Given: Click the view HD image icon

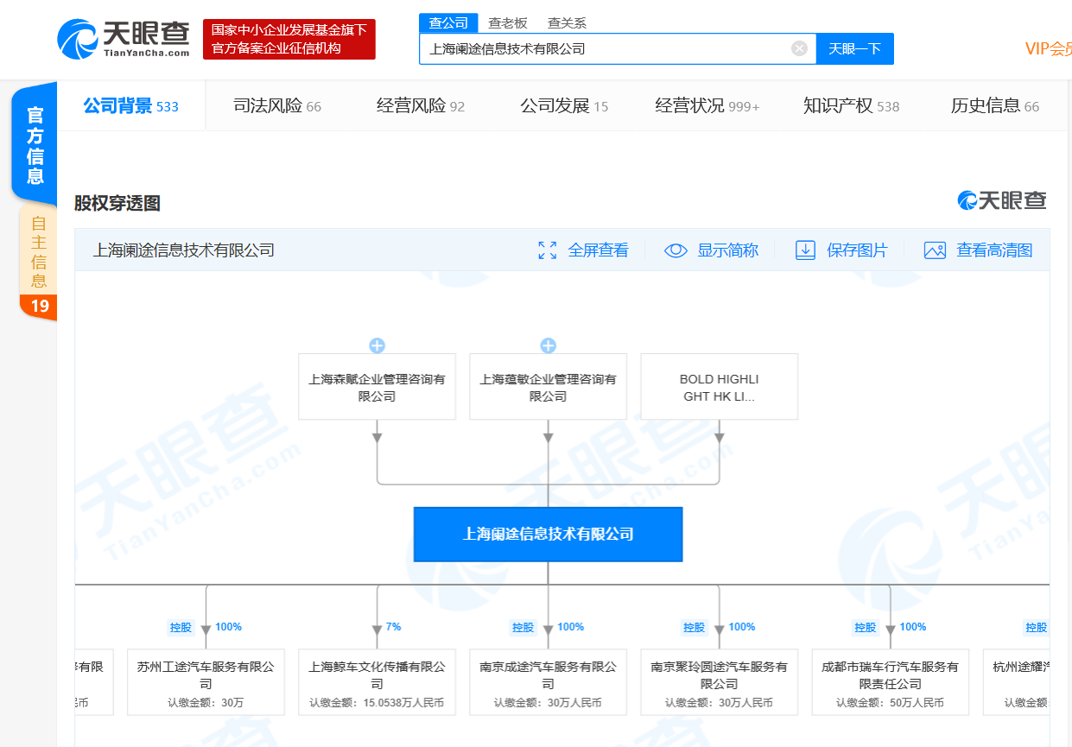Looking at the screenshot, I should 935,250.
